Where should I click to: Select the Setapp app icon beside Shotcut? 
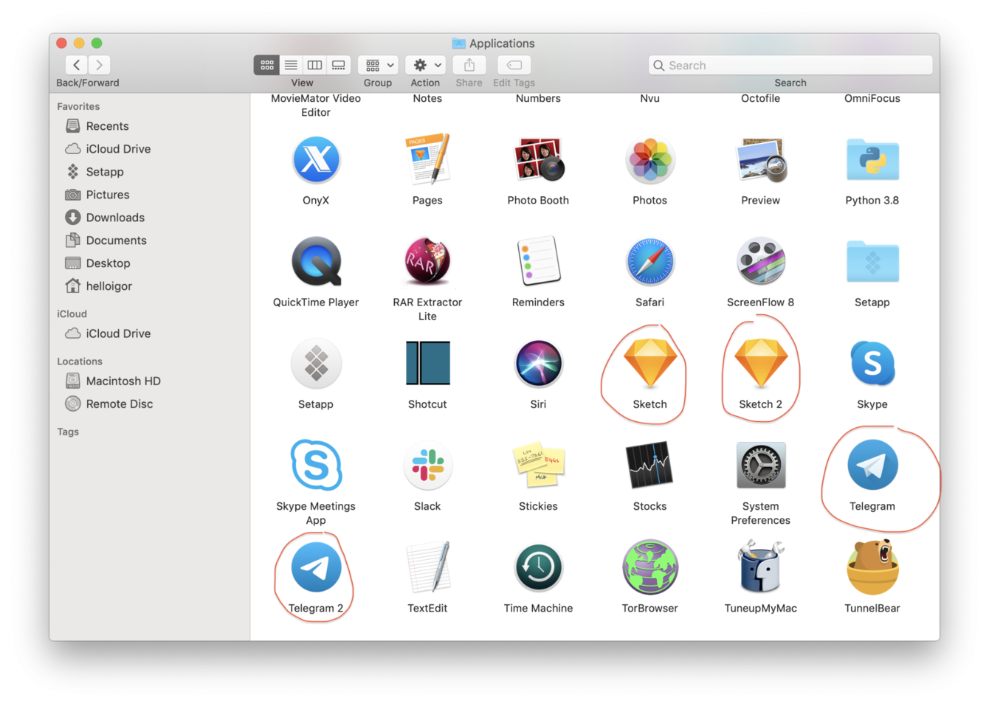click(316, 363)
